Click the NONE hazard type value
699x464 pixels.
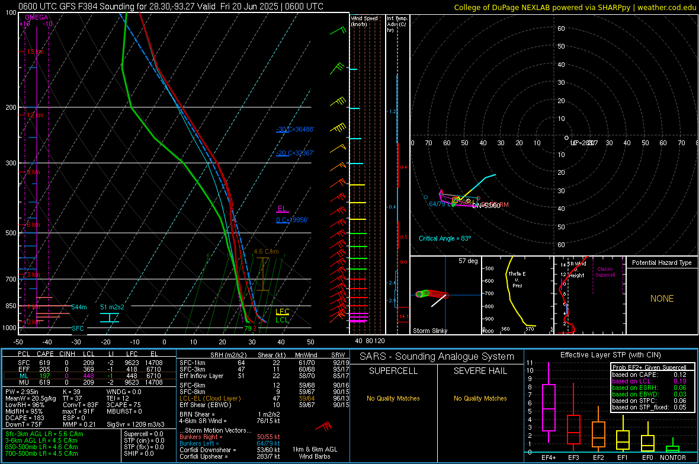pos(662,299)
